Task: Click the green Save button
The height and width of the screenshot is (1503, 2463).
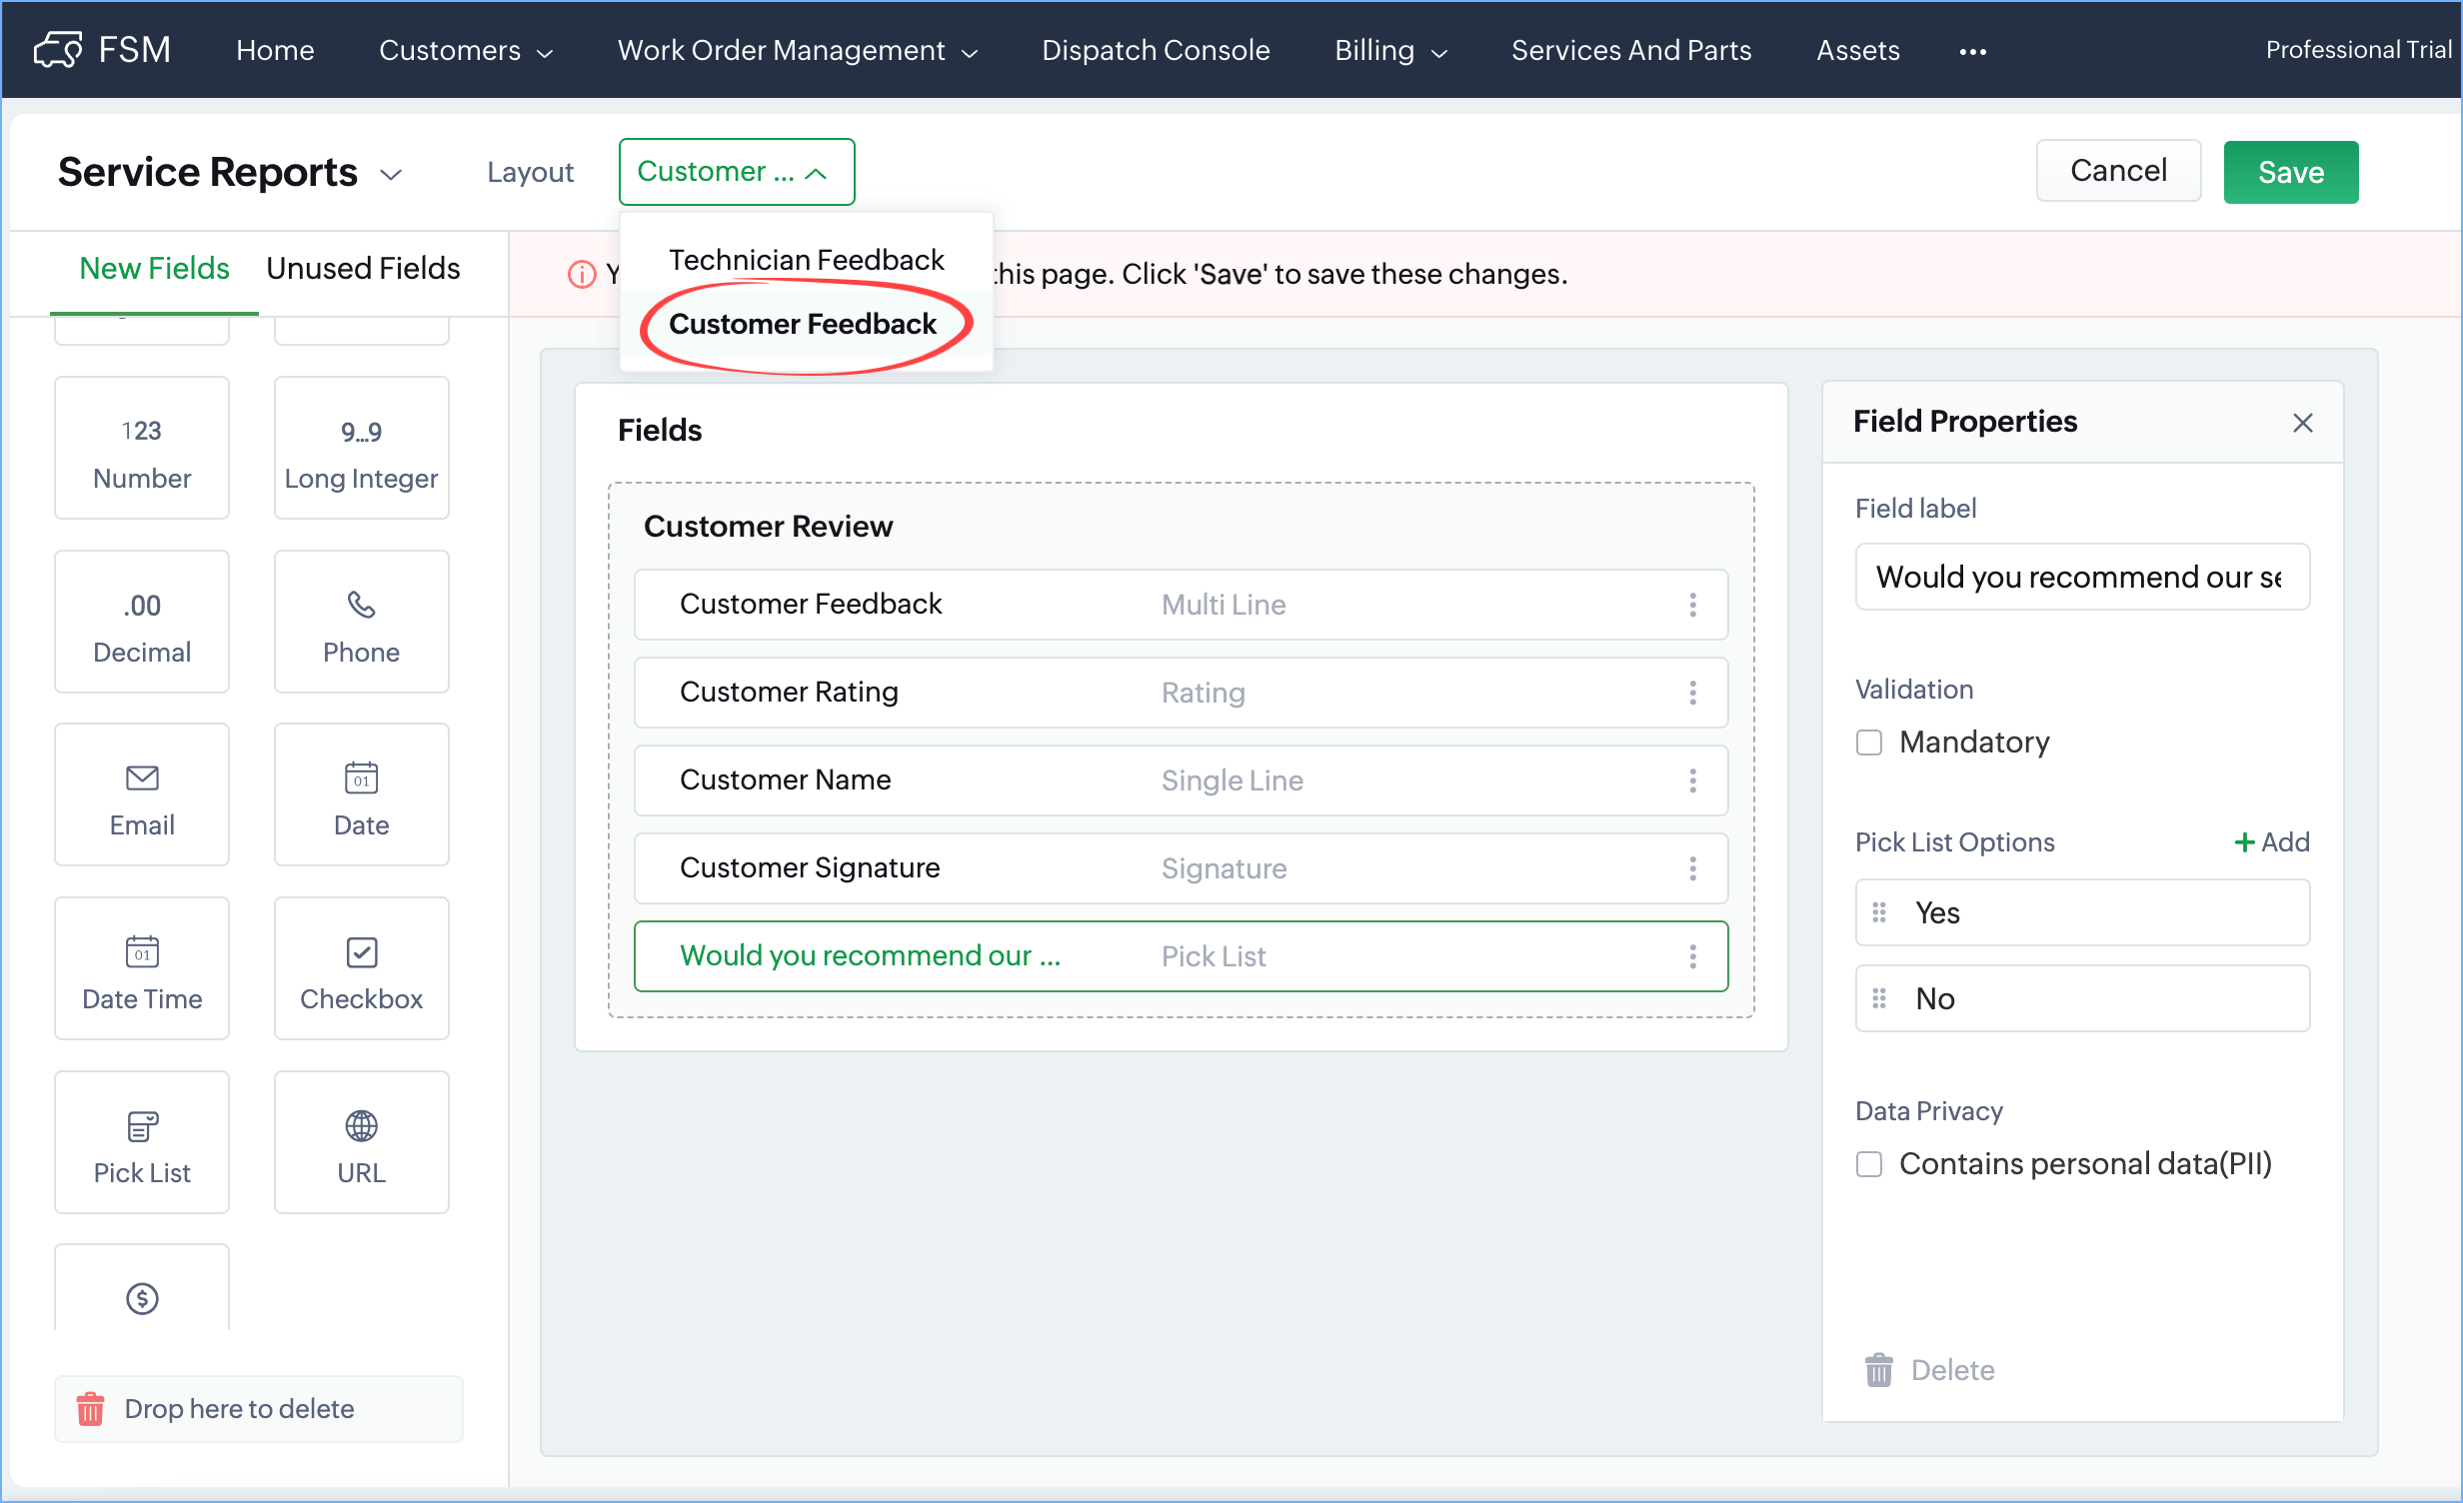Action: point(2290,172)
